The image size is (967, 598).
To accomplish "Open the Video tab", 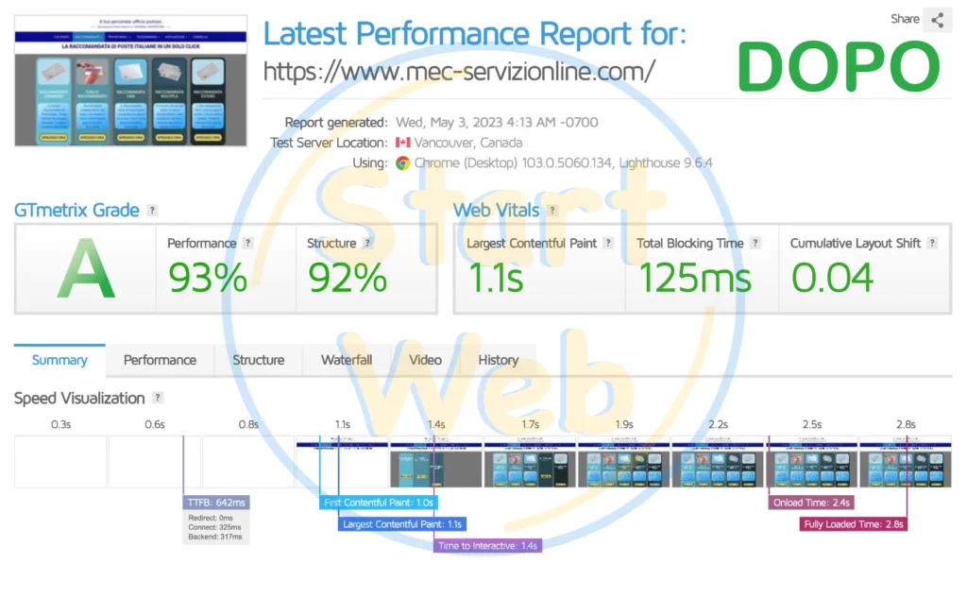I will click(426, 360).
